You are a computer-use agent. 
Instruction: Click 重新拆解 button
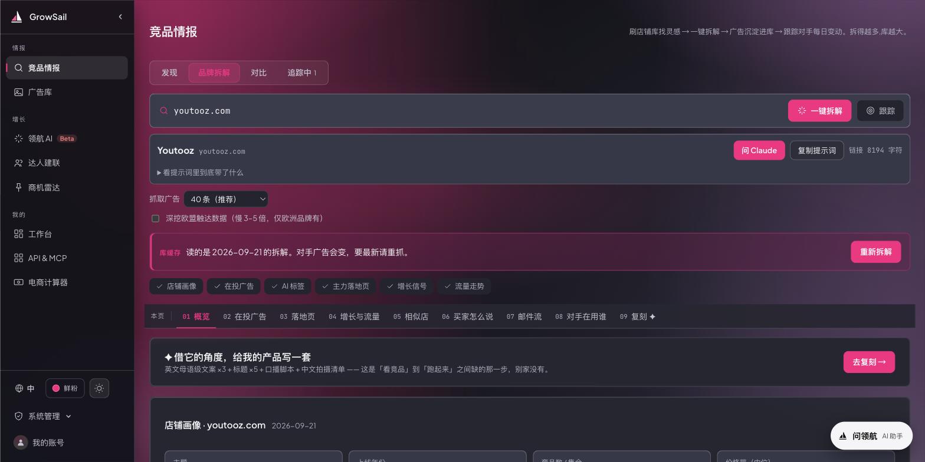875,252
